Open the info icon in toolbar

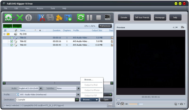pyautogui.click(x=29, y=18)
